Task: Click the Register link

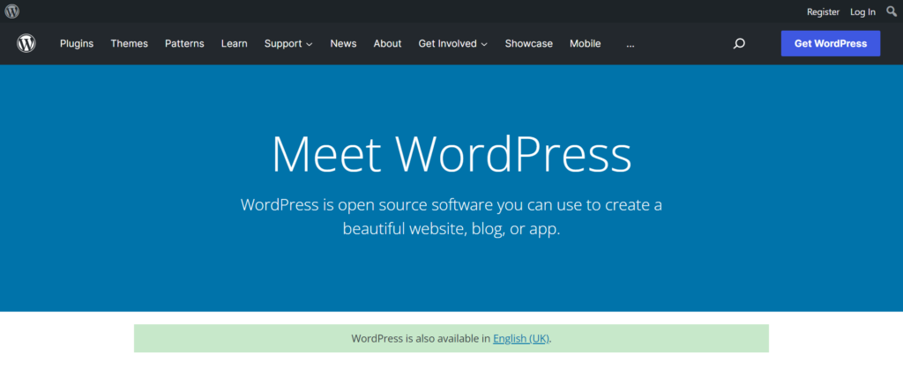Action: 823,11
